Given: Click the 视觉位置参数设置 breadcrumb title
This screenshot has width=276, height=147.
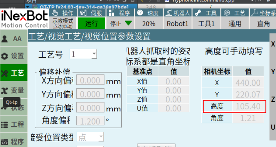Looking at the screenshot, I should (x=118, y=36).
